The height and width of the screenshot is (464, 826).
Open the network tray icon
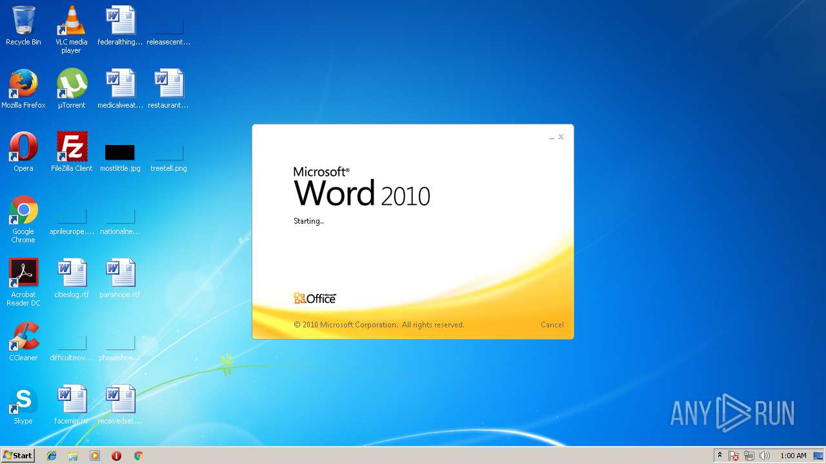749,456
